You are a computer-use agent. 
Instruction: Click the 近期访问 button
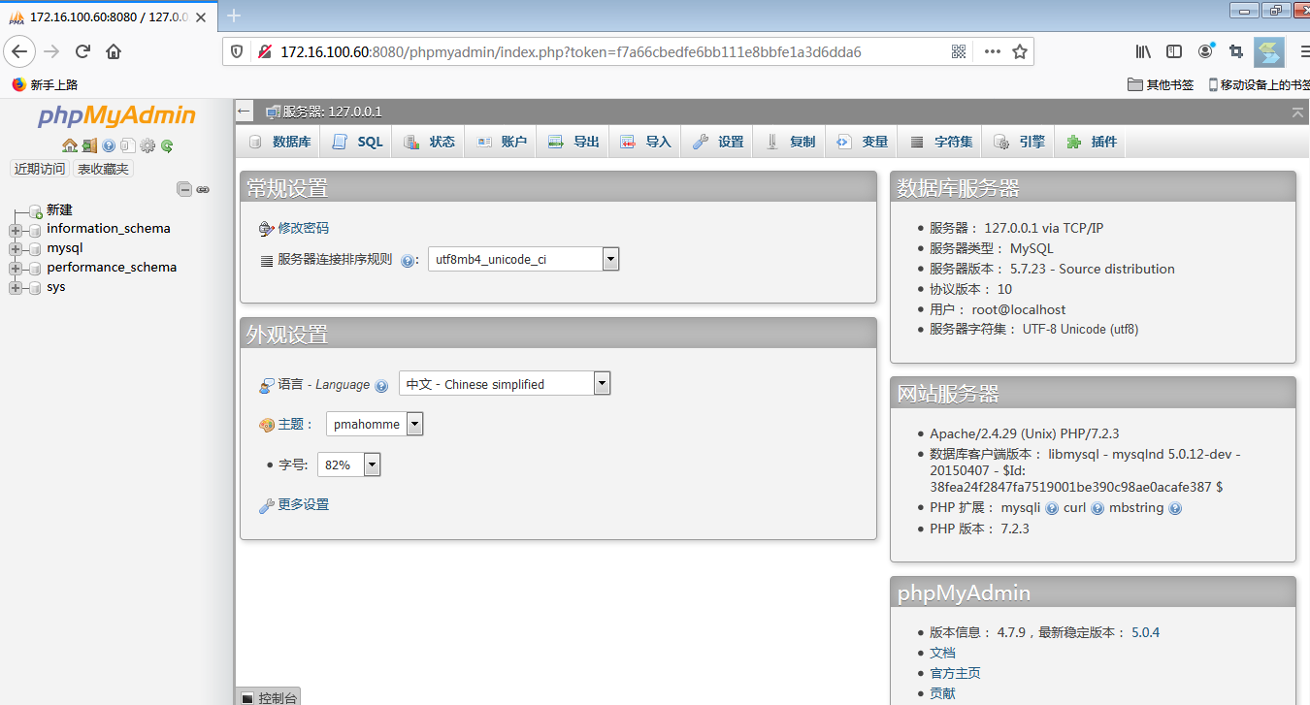click(x=40, y=169)
